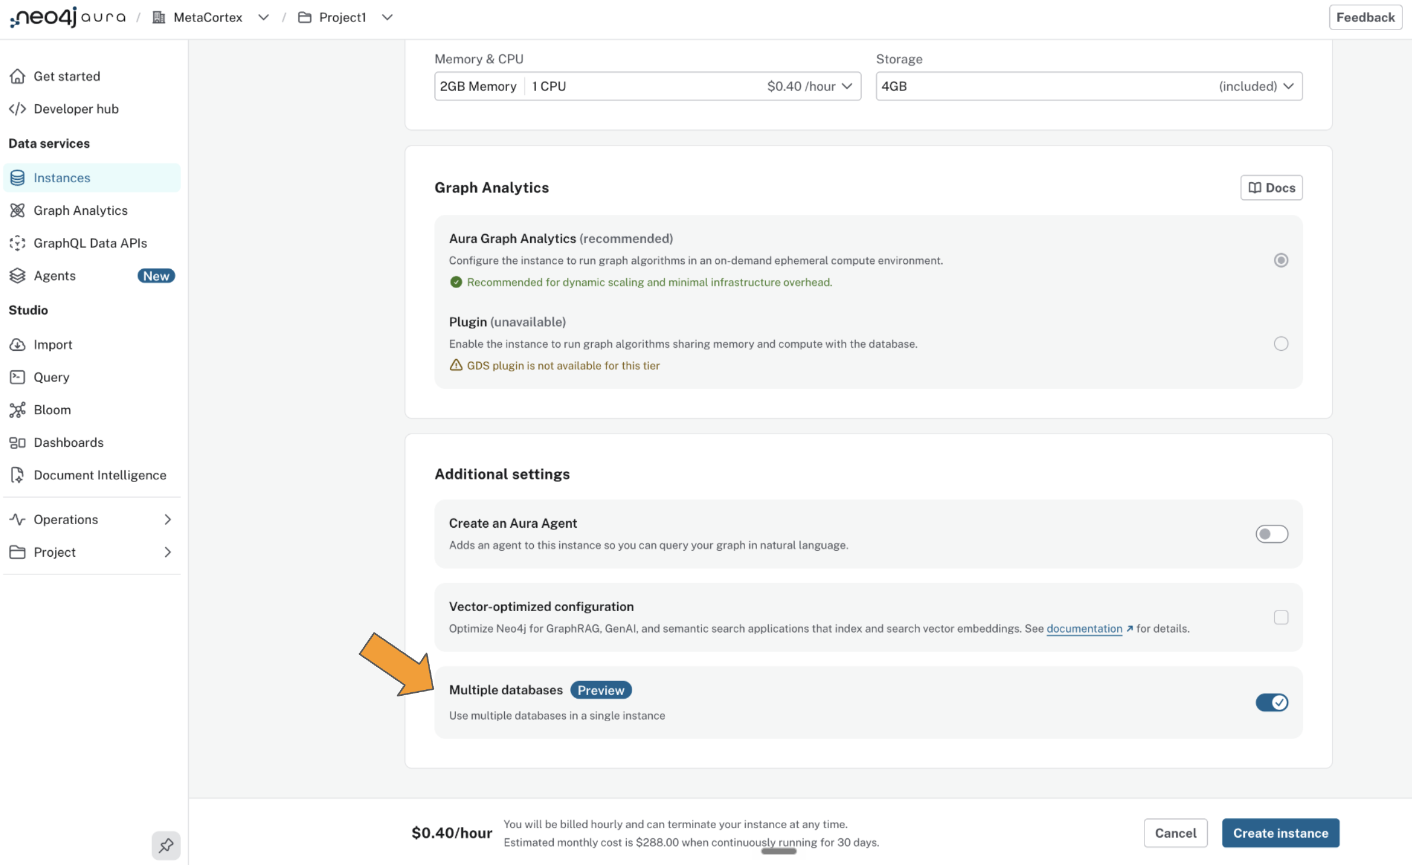Click the Feedback button
The width and height of the screenshot is (1412, 865).
pyautogui.click(x=1365, y=17)
